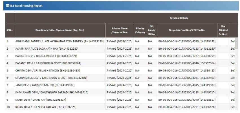Screen dimensions: 240x113
Task: Click the Beneficiary Father/Spouse Name column header
Action: (60, 30)
